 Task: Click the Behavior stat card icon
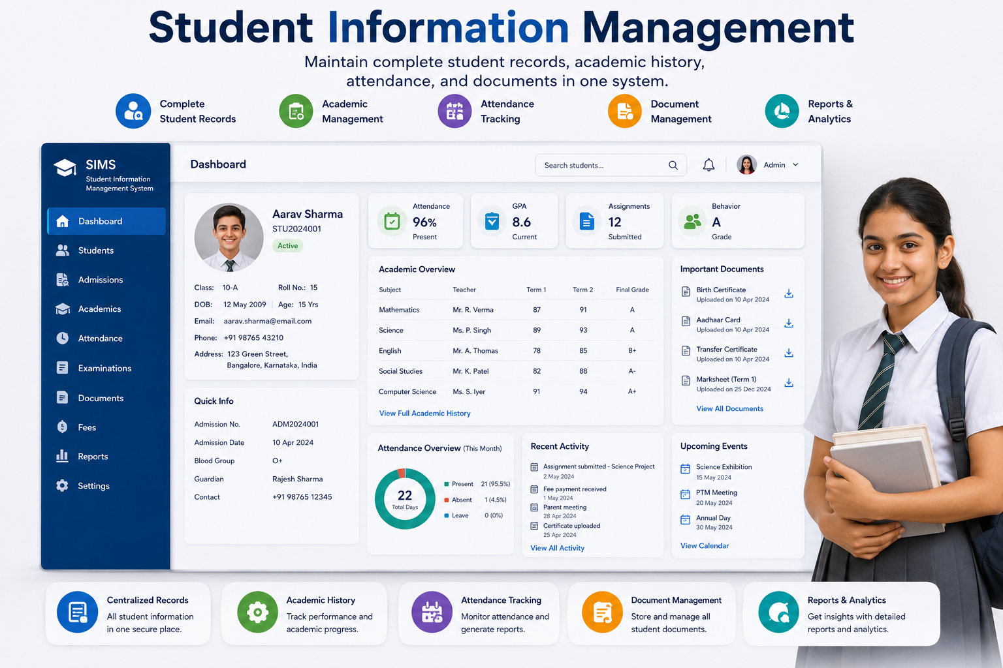point(692,222)
